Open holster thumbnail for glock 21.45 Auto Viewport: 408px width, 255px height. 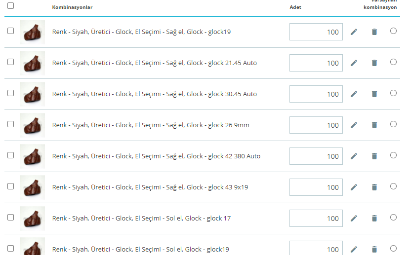(33, 63)
